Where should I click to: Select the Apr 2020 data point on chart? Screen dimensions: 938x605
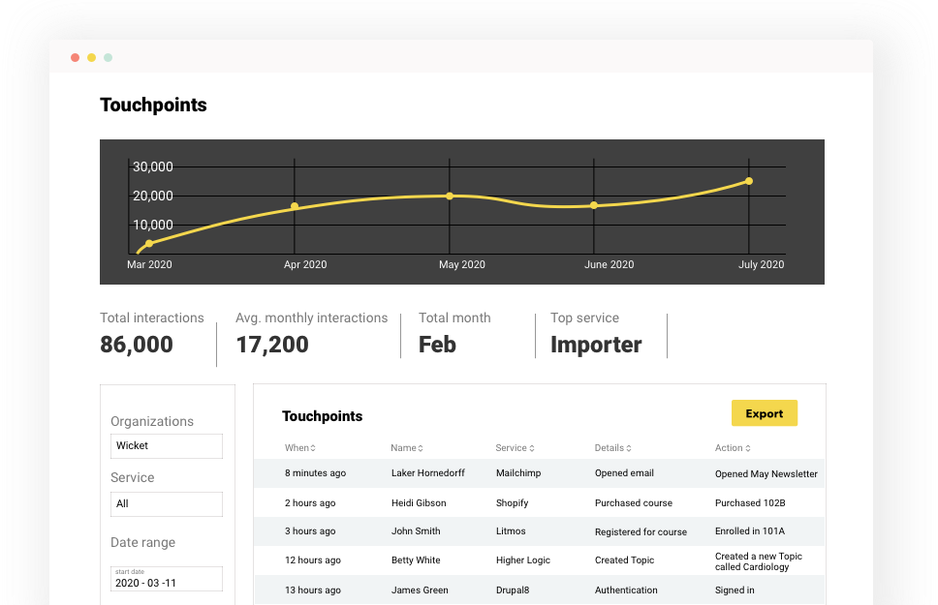click(x=295, y=206)
